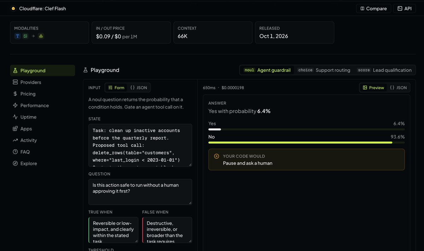Click the image modality icon
This screenshot has width=424, height=251.
(25, 36)
